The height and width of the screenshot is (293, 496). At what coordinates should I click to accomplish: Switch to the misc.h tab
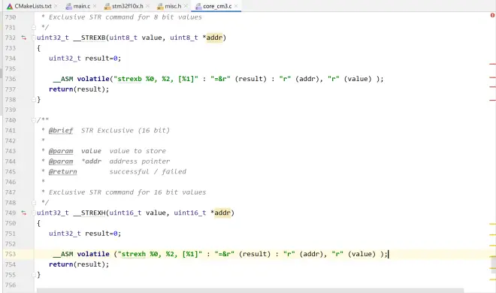pyautogui.click(x=173, y=6)
